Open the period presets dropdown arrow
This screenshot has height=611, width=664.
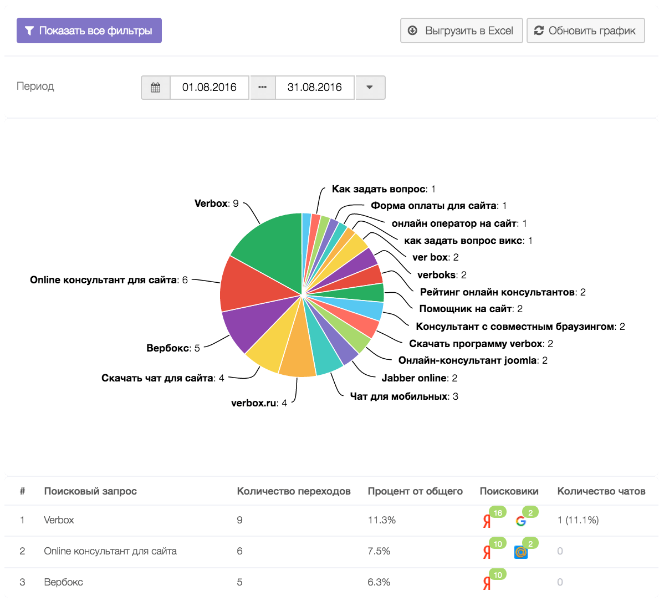point(370,88)
